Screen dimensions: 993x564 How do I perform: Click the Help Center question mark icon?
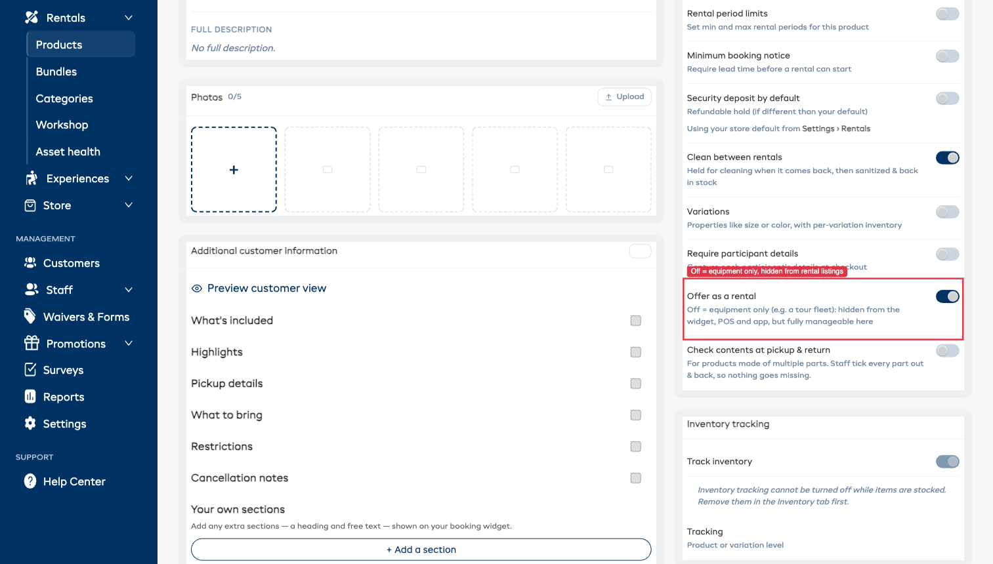click(30, 481)
